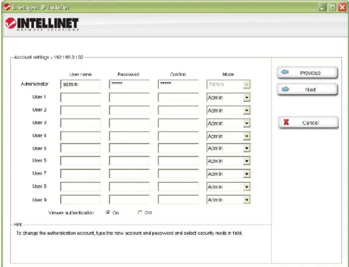
Task: Focus the User 1 Password field
Action: pos(129,97)
